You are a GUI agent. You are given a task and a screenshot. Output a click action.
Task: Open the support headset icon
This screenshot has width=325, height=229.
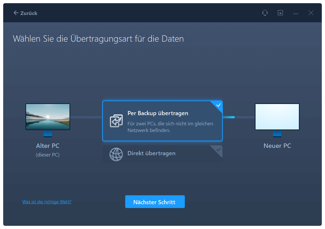click(x=265, y=13)
